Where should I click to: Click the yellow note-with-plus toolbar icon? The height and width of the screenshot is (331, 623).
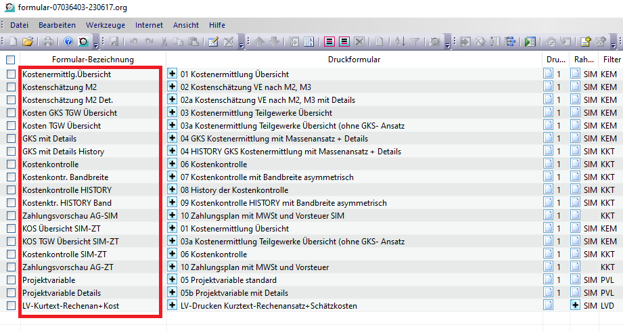point(586,42)
